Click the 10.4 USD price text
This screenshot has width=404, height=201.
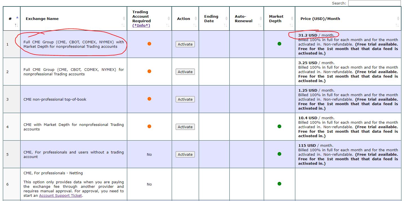coord(308,118)
